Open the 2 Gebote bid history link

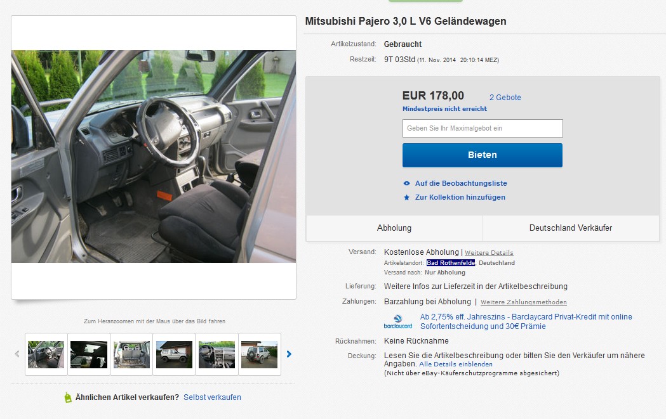(505, 98)
